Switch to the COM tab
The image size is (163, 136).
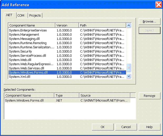pyautogui.click(x=22, y=15)
